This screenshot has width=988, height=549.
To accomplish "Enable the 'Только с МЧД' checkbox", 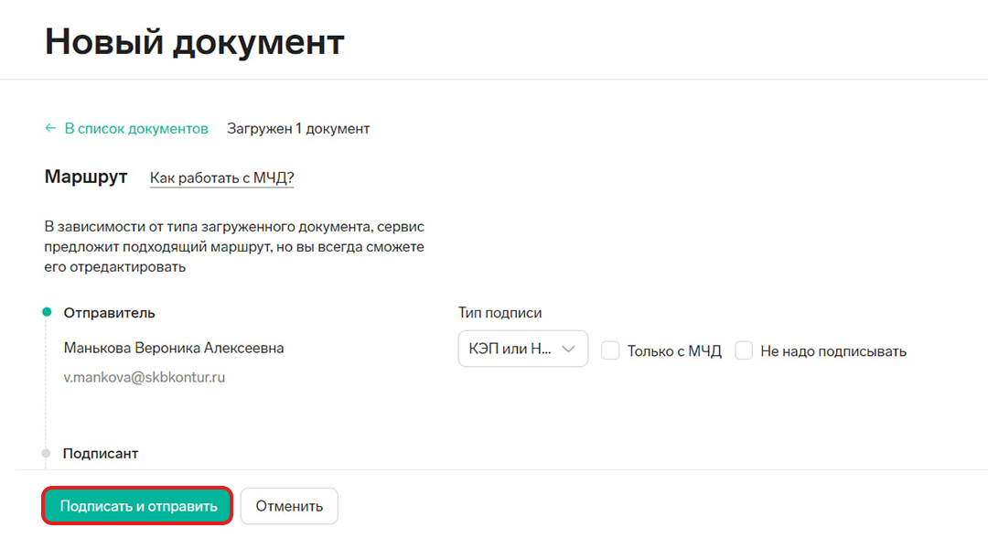I will 610,350.
